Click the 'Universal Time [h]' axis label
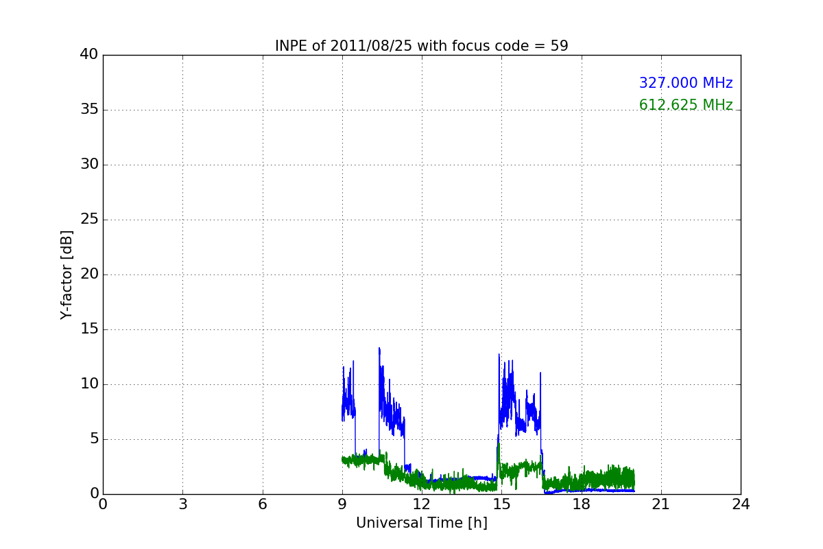The image size is (823, 549). tap(422, 523)
